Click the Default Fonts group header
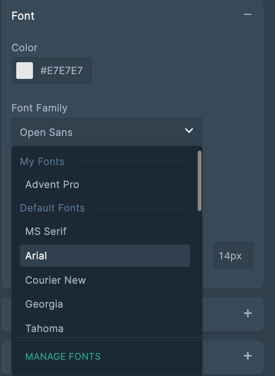Image resolution: width=275 pixels, height=376 pixels. (53, 208)
